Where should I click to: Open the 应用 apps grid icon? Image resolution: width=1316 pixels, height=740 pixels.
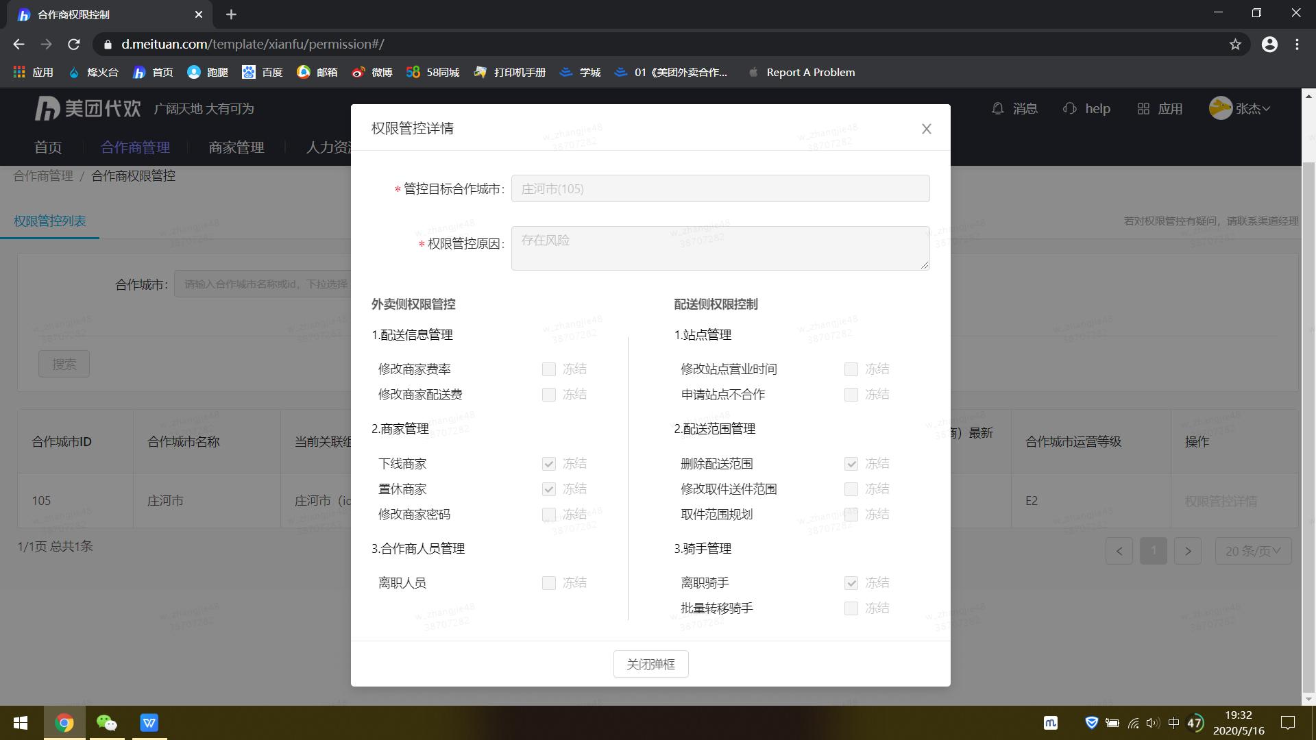tap(1143, 108)
